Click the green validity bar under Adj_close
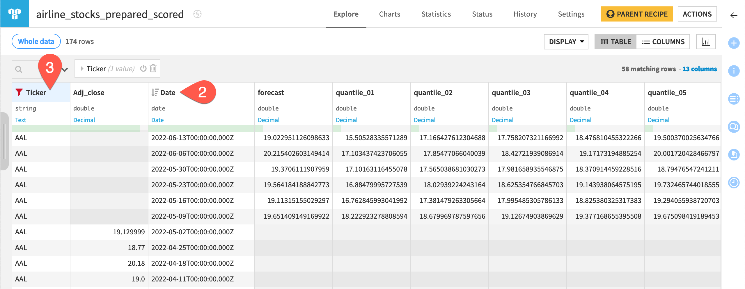Screen dimensions: 745x289 [105, 129]
